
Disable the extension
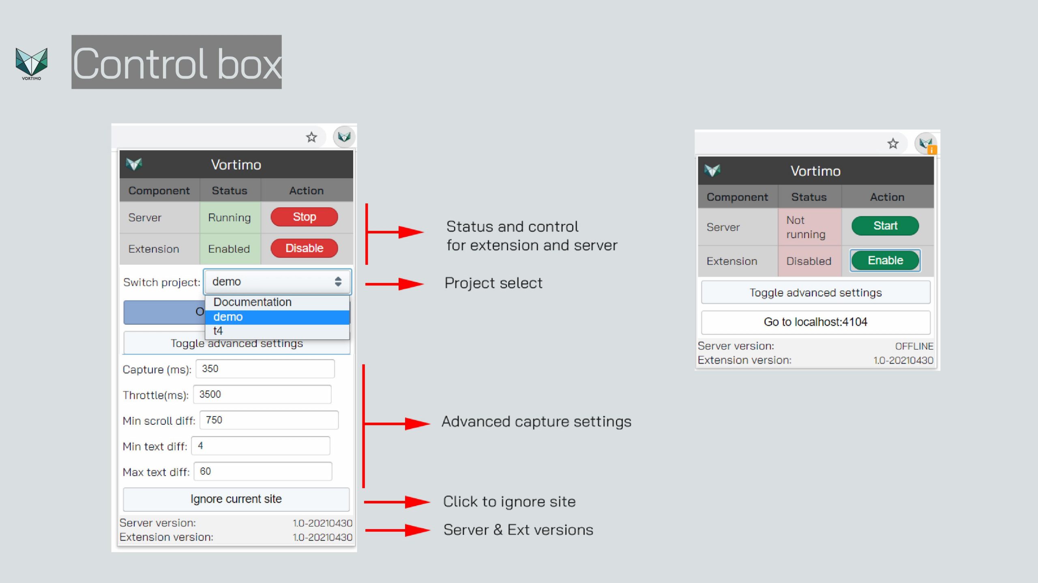(304, 248)
